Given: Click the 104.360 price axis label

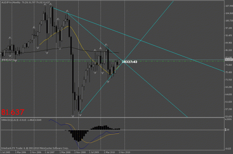Looking at the screenshot, I should pos(229,13).
